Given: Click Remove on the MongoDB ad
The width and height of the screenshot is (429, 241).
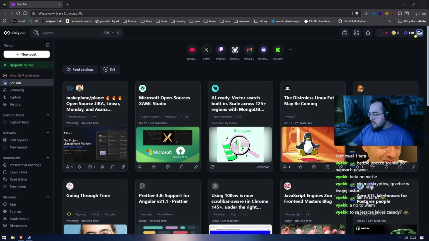Looking at the screenshot, I should 263,167.
